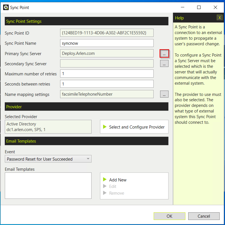Image resolution: width=225 pixels, height=225 pixels.
Task: Click the 'Maximum number of retries' label
Action: click(31, 74)
